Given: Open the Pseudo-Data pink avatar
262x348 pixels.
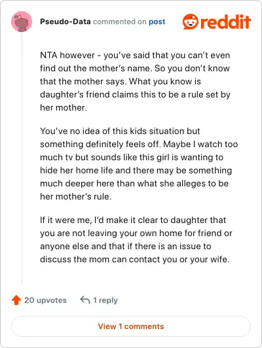Looking at the screenshot, I should (x=22, y=22).
